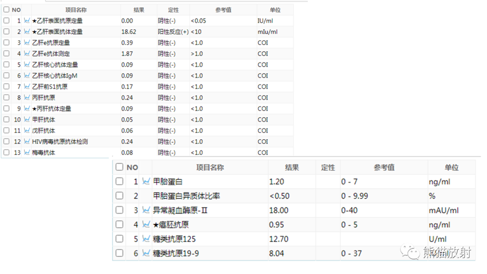Click 项目名称 column header in hepatitis table
Image resolution: width=487 pixels, height=274 pixels.
76,10
